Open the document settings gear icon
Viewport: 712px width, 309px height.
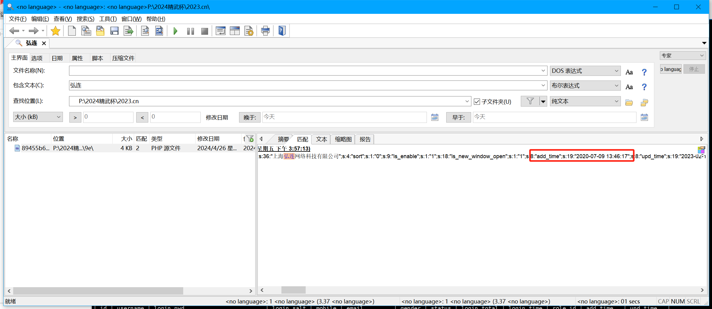pyautogui.click(x=249, y=31)
